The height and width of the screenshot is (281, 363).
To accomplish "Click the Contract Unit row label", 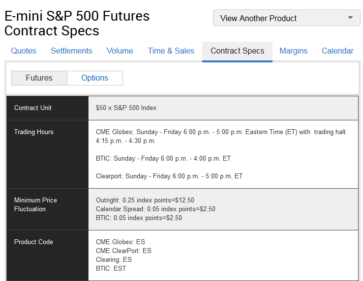I will pyautogui.click(x=33, y=108).
